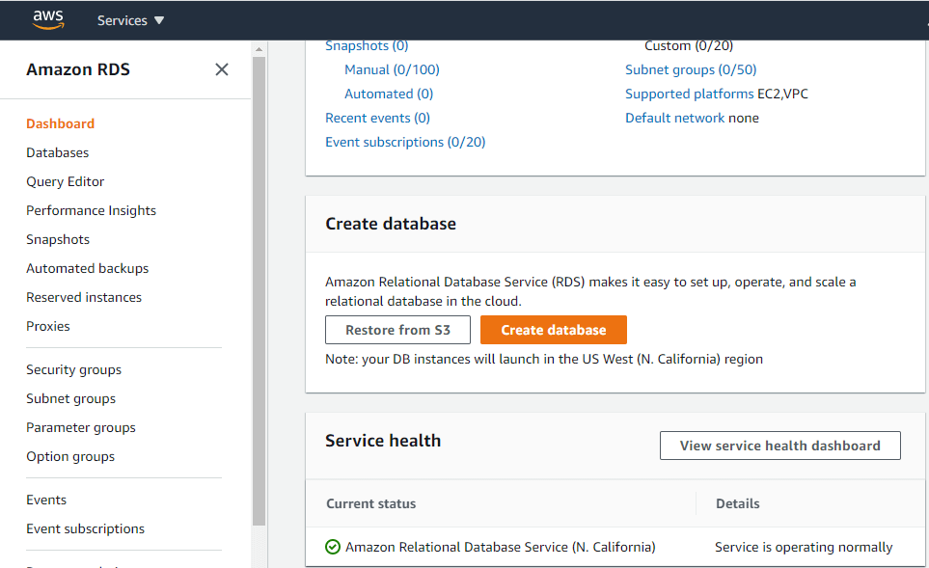Click the Service health heading
Image resolution: width=929 pixels, height=568 pixels.
coord(383,441)
